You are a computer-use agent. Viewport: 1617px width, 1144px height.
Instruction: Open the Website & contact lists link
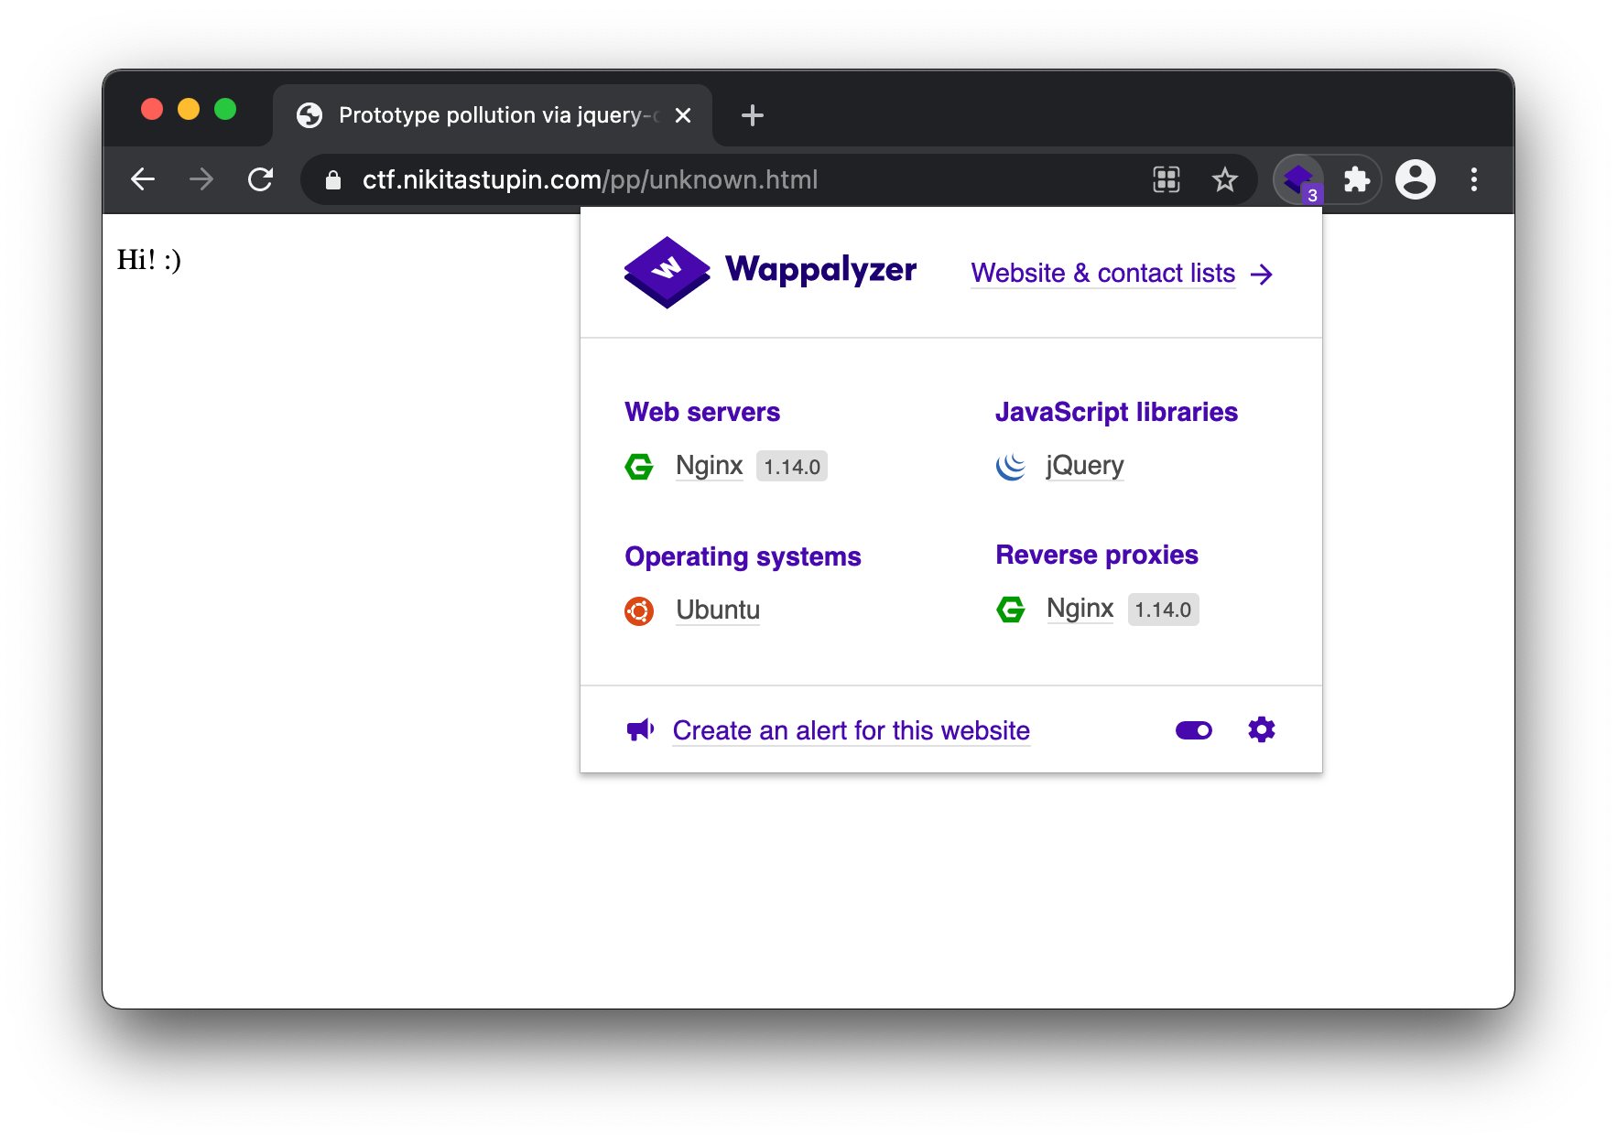(x=1103, y=273)
